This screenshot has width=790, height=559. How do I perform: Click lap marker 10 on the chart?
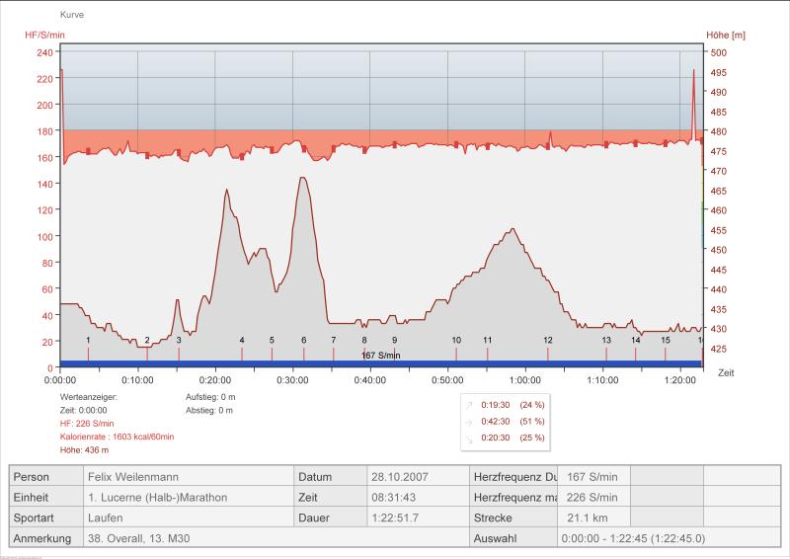click(456, 341)
